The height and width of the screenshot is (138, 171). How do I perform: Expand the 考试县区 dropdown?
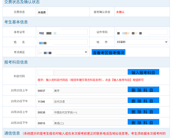click(63, 52)
